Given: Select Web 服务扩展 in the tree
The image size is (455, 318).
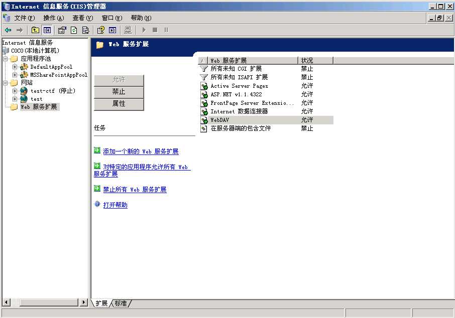Looking at the screenshot, I should pos(39,107).
